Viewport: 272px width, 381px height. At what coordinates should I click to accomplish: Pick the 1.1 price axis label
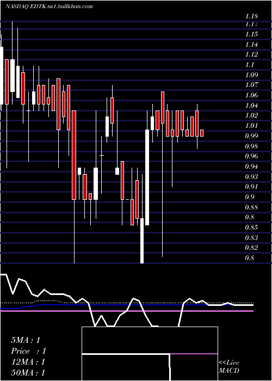click(250, 65)
